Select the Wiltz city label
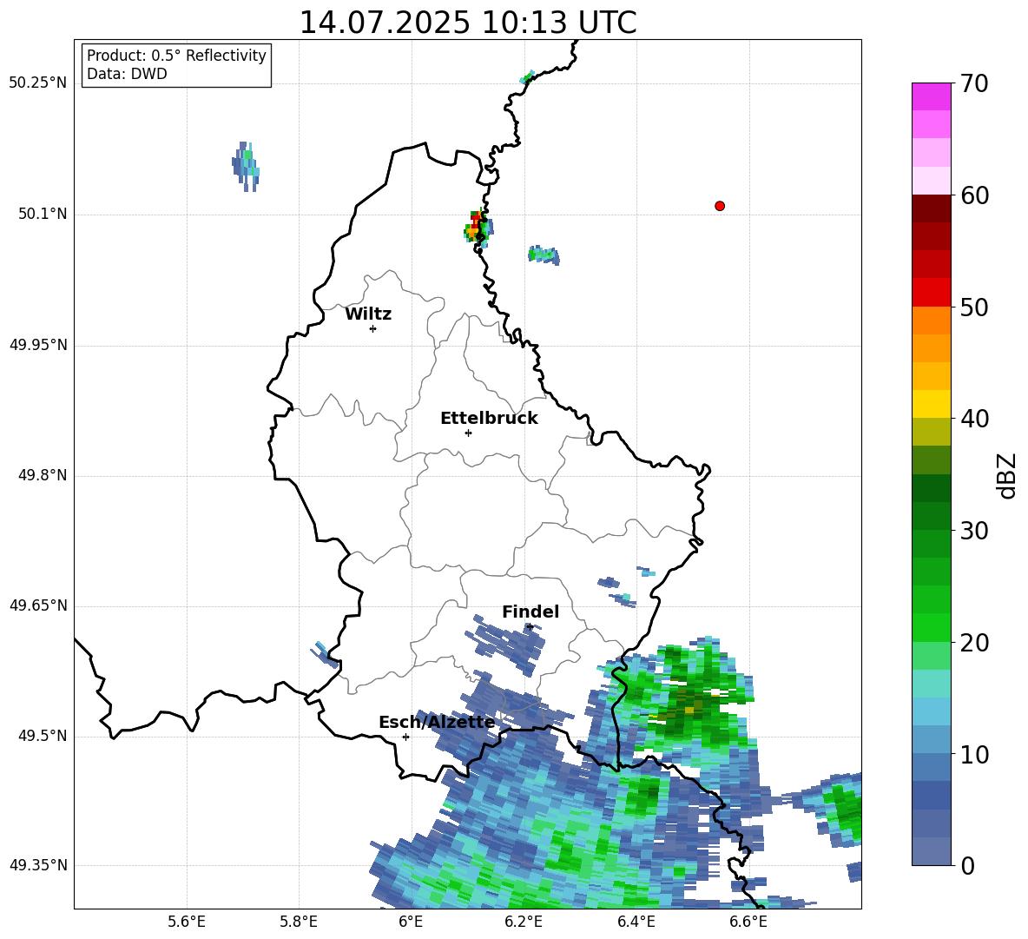1028x939 pixels. click(x=368, y=314)
